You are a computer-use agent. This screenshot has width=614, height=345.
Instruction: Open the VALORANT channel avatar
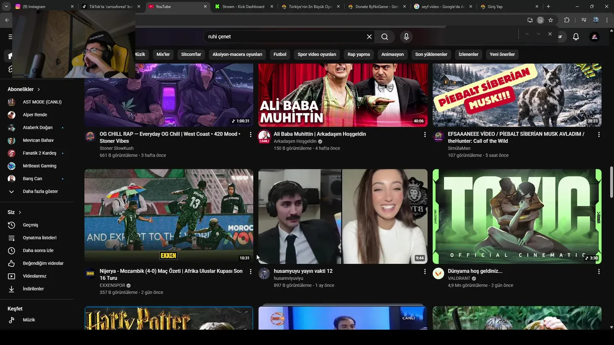pyautogui.click(x=438, y=274)
